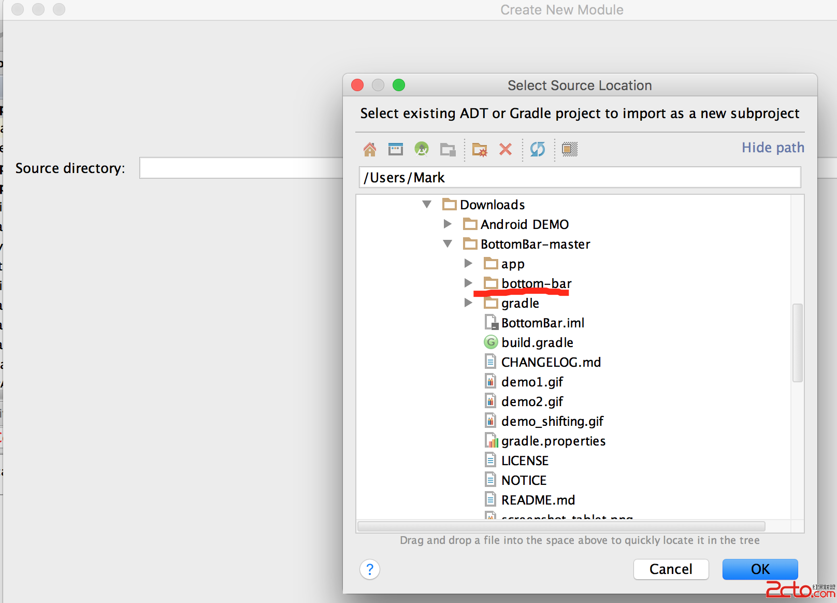Image resolution: width=837 pixels, height=603 pixels.
Task: Select the build.gradle file
Action: (537, 342)
